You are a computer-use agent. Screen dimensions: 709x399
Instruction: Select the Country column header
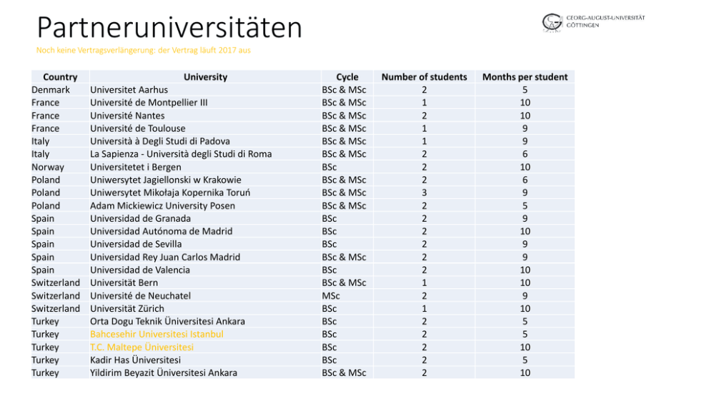point(60,77)
